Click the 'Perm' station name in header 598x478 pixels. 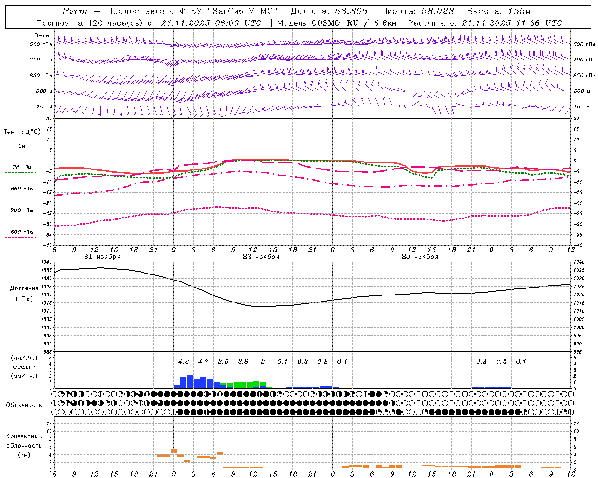coord(74,11)
